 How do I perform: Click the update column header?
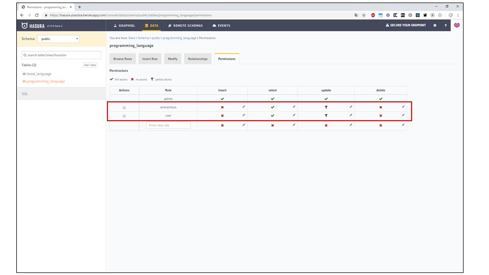coord(326,90)
